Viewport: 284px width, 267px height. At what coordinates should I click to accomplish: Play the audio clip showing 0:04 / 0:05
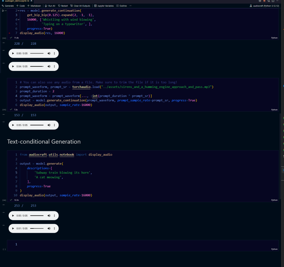point(13,66)
